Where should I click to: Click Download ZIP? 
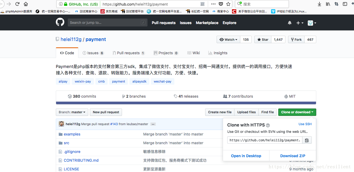tap(293, 156)
